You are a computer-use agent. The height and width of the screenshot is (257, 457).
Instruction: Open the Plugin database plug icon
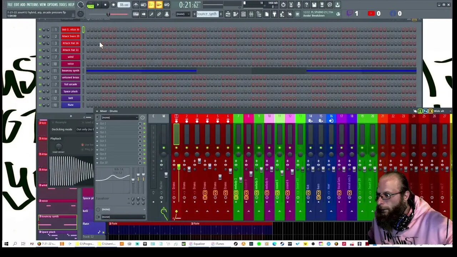(x=275, y=14)
